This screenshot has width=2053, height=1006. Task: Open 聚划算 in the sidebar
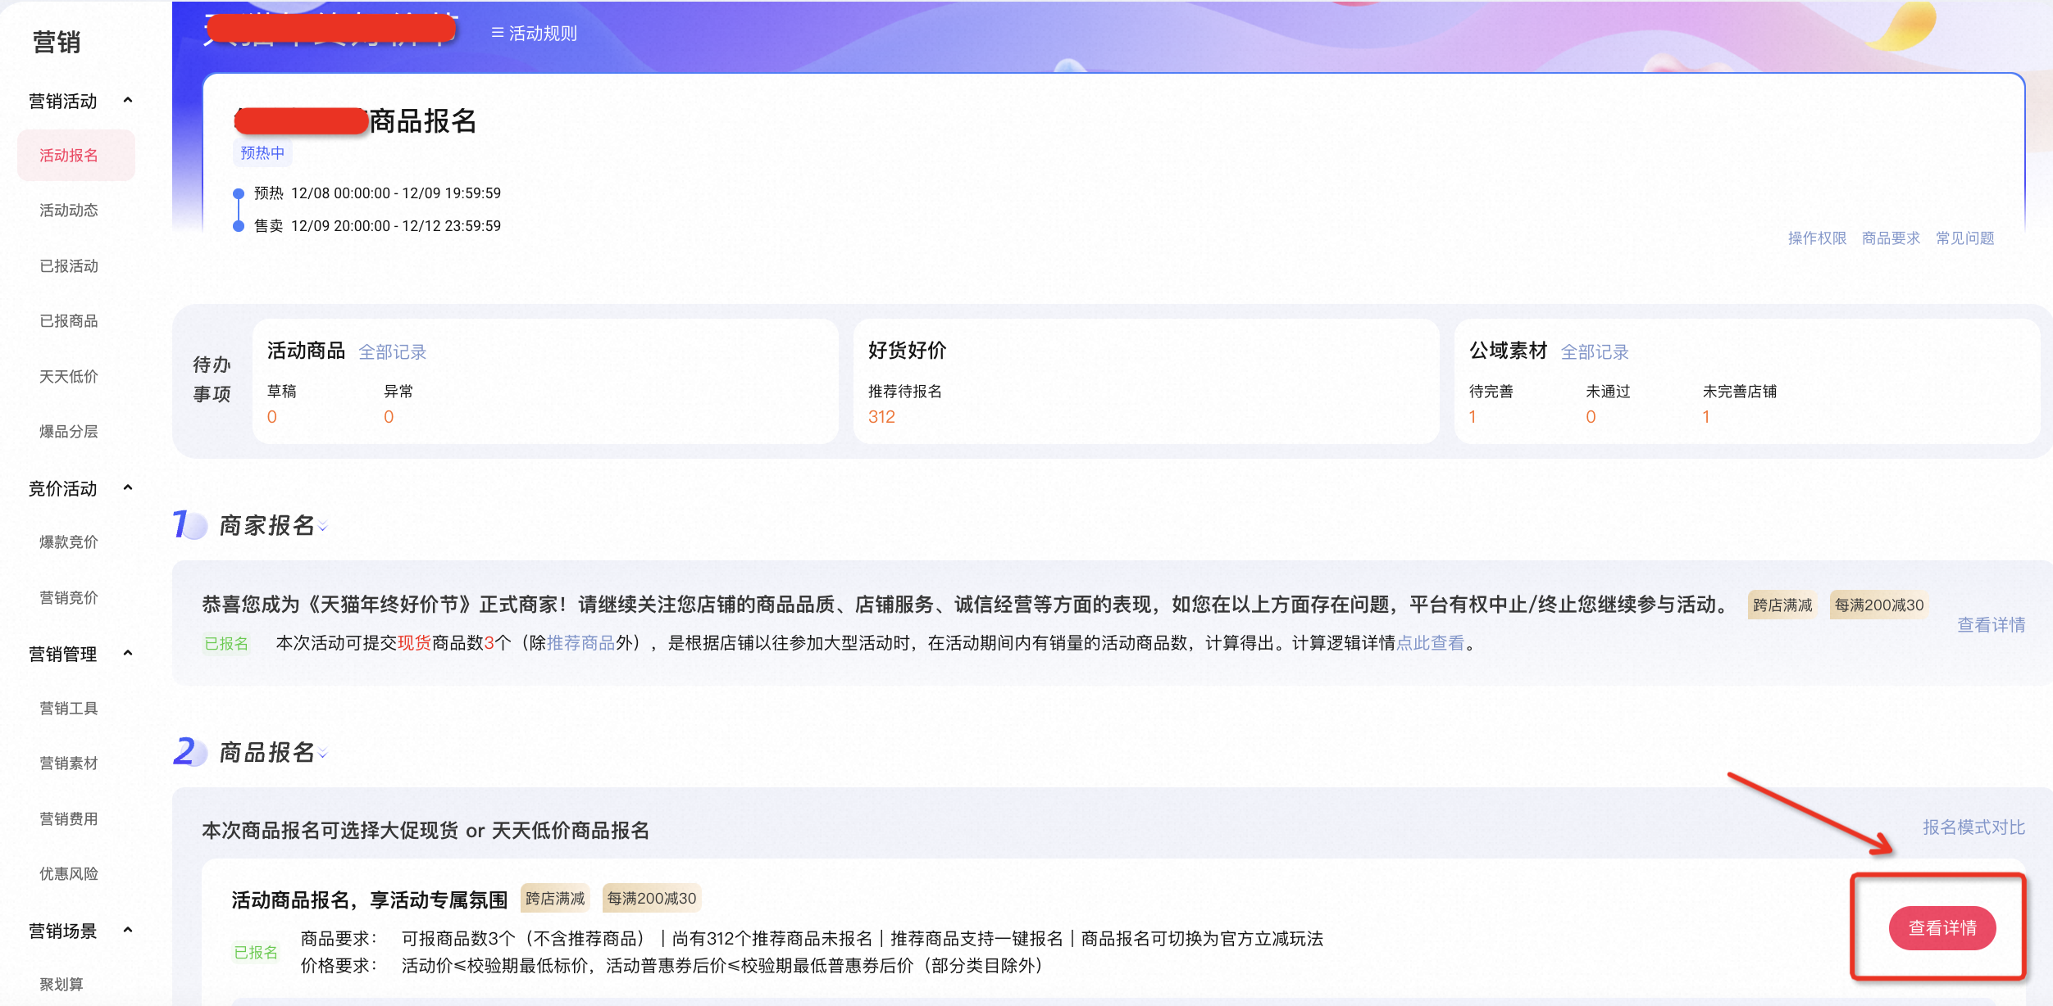[x=61, y=985]
